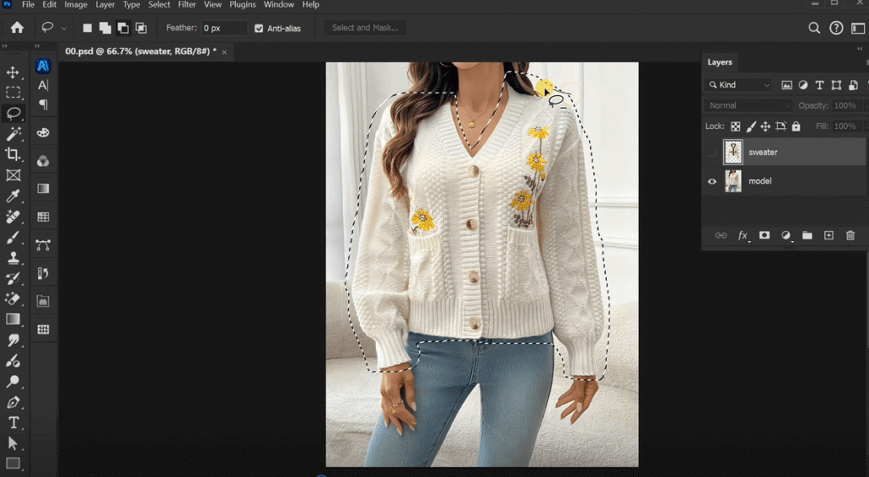Image resolution: width=869 pixels, height=477 pixels.
Task: Hide the model layer
Action: pyautogui.click(x=711, y=181)
